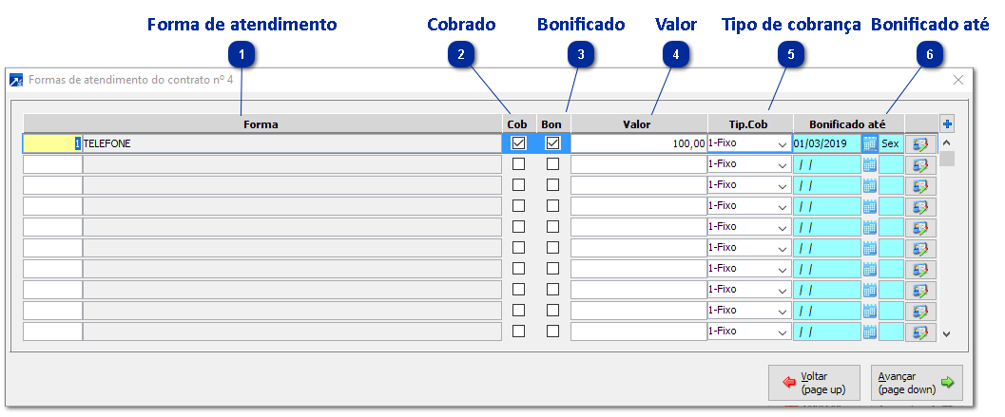Screen dimensions: 1005x417
Task: Click the edit icon in the last row
Action: click(919, 332)
